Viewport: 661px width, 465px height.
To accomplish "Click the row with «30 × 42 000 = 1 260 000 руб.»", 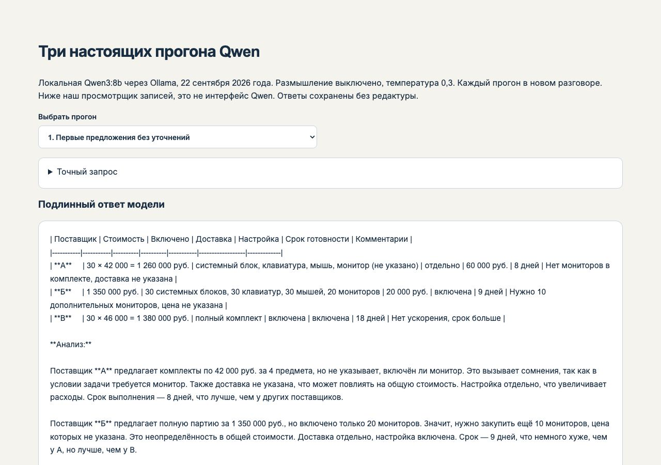I will tap(330, 272).
